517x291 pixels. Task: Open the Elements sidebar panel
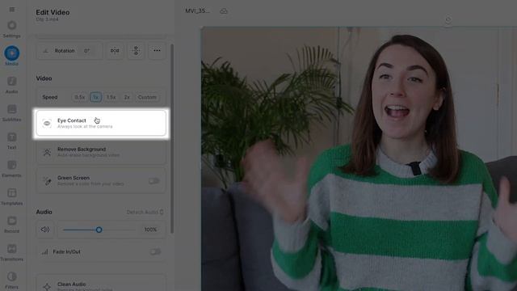[12, 169]
